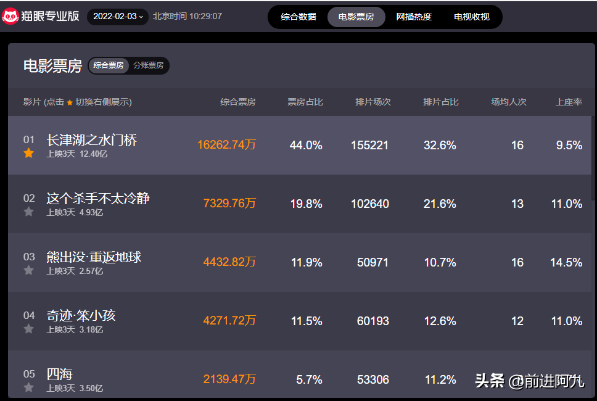597x401 pixels.
Task: Click the Maoyan cat logo icon
Action: pos(10,17)
